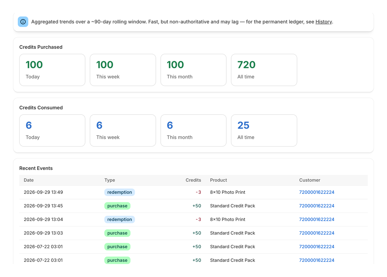Click the date 2026-09-29 13:03
This screenshot has width=387, height=277.
coord(43,233)
